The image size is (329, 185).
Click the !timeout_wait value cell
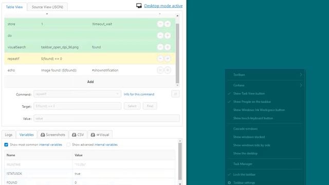102,24
